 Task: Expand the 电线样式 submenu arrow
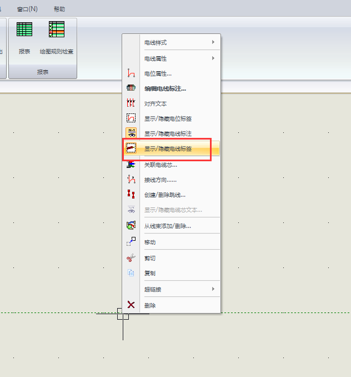213,42
